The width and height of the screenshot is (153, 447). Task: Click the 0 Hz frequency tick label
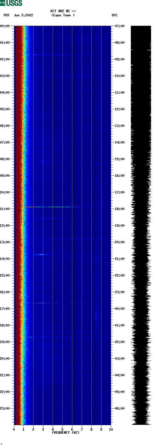pos(14,430)
